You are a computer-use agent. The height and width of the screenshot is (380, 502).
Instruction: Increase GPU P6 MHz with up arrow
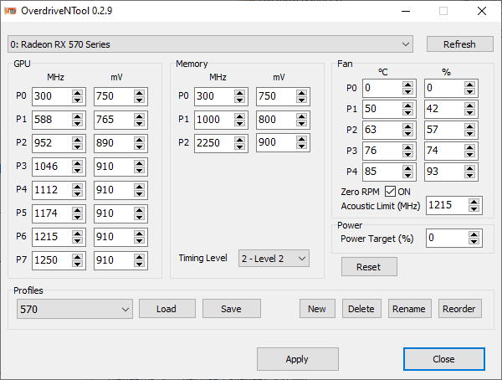(77, 233)
